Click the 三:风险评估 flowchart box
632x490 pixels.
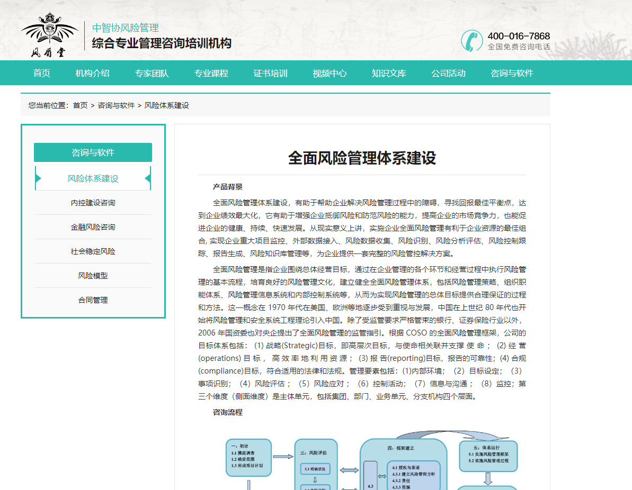[x=316, y=464]
